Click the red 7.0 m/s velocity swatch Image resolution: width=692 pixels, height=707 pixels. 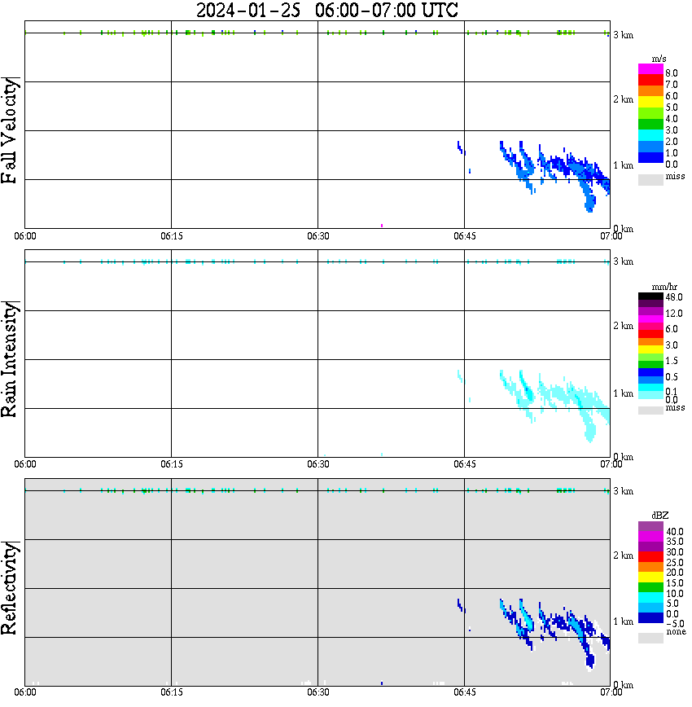click(x=650, y=80)
